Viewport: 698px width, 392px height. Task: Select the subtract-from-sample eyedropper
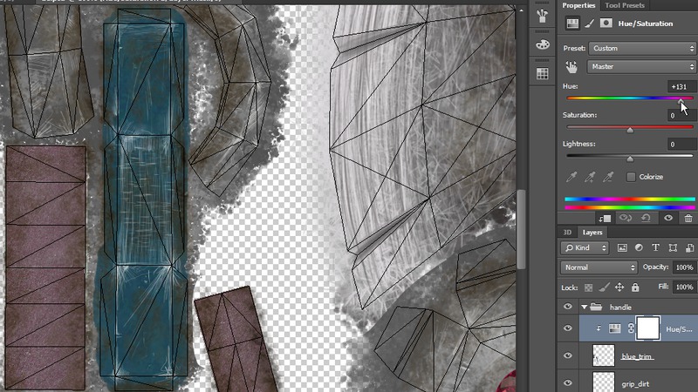pyautogui.click(x=608, y=177)
